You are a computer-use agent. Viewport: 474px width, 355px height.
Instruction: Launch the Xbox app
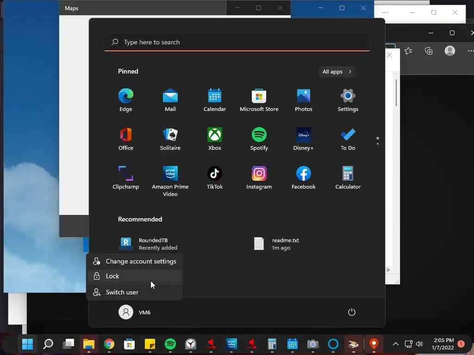click(215, 139)
